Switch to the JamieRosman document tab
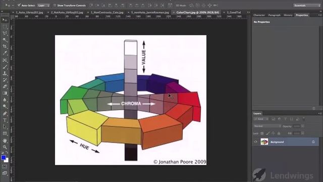This screenshot has height=182, width=323. click(150, 12)
